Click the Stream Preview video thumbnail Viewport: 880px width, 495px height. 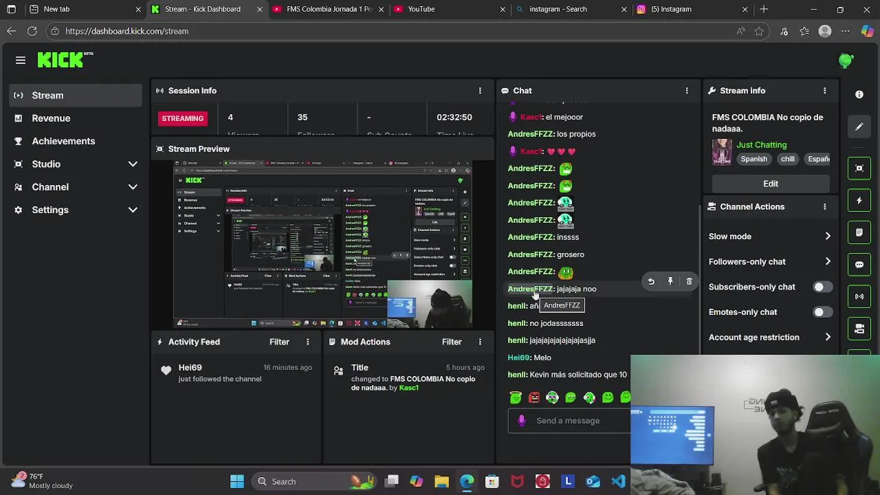(x=322, y=245)
